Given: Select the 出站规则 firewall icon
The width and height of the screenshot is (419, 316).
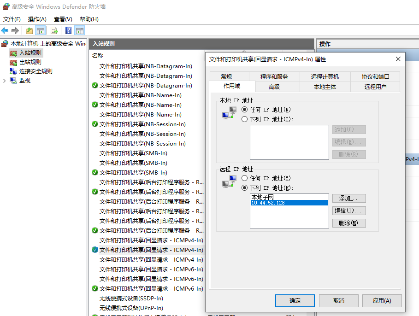Looking at the screenshot, I should [x=13, y=63].
